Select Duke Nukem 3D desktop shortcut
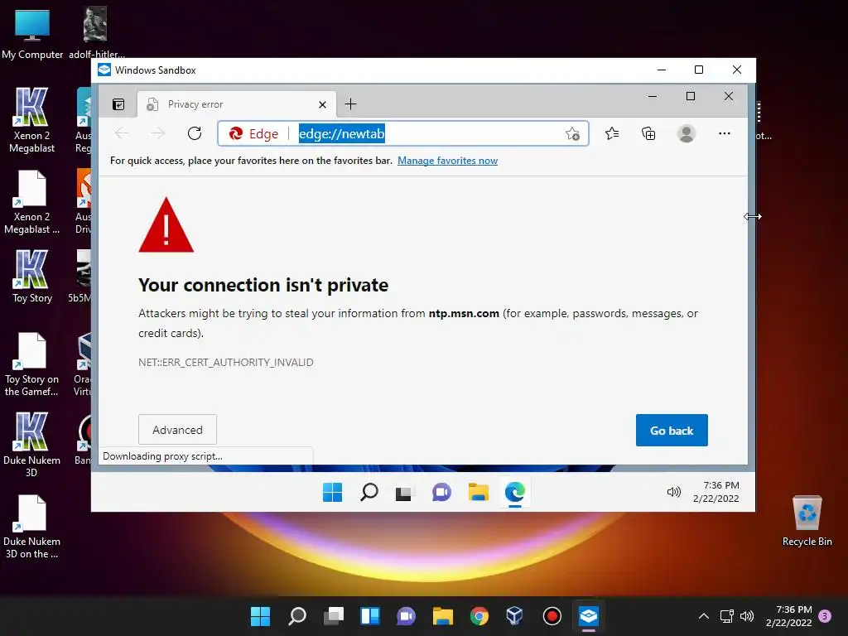The height and width of the screenshot is (636, 848). click(31, 445)
